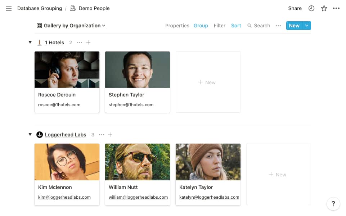The height and width of the screenshot is (216, 346).
Task: Open the Properties menu
Action: click(177, 26)
